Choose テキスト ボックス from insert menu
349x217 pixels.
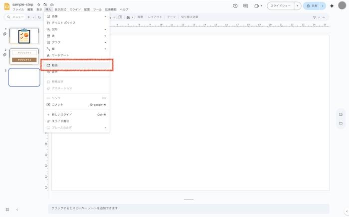click(x=77, y=23)
